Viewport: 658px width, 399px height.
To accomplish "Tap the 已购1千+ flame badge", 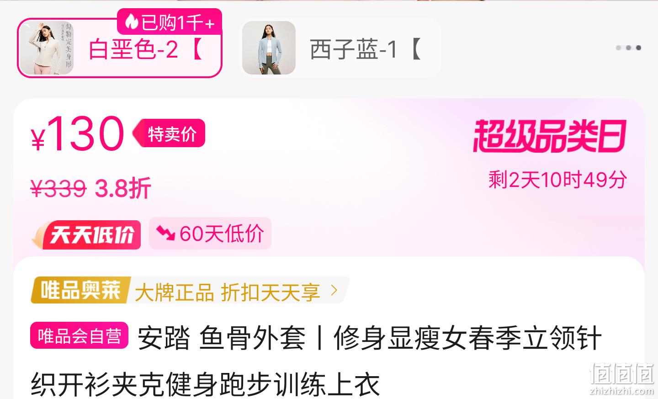I will click(170, 21).
